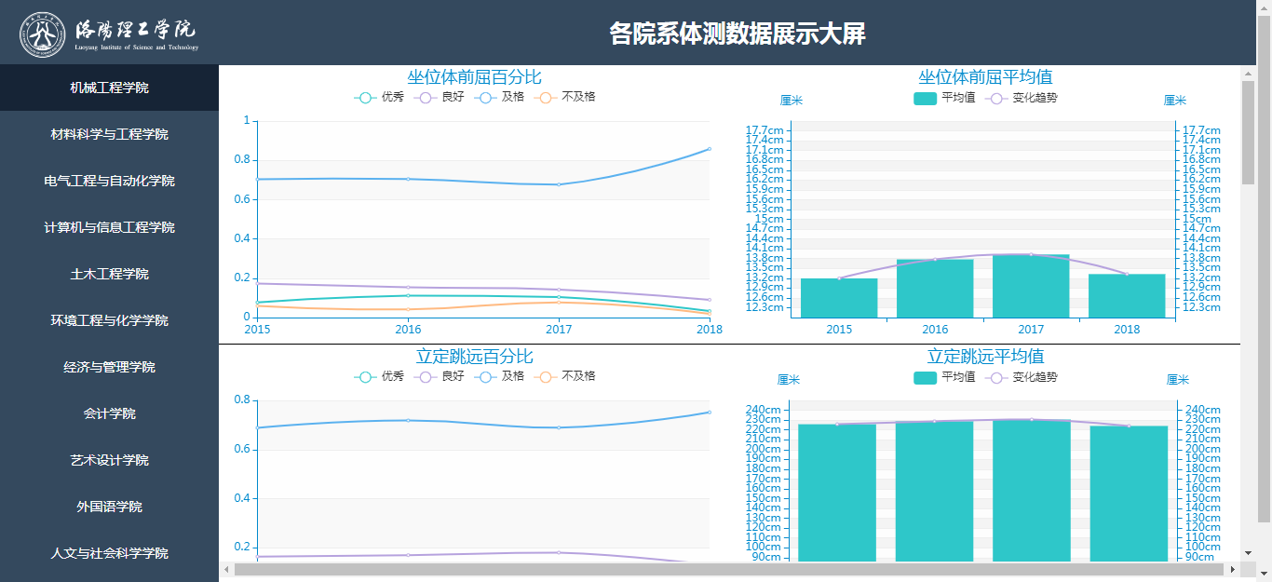Toggle 不及格 legend in 立定跳远百分比 chart
The width and height of the screenshot is (1272, 582).
565,376
